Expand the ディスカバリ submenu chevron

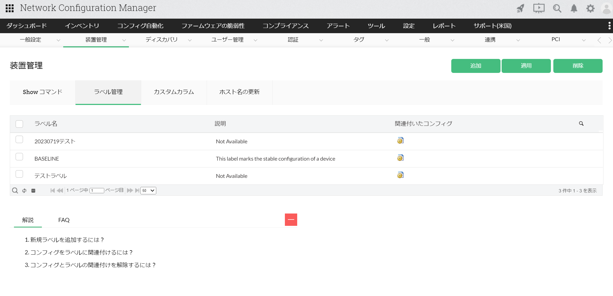pos(190,40)
